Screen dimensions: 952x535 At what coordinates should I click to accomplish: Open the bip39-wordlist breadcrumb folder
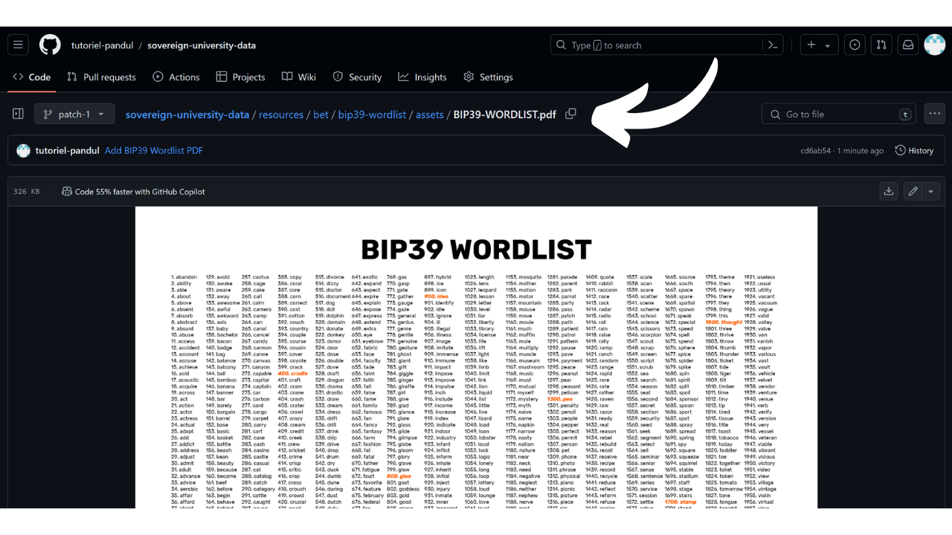point(372,114)
